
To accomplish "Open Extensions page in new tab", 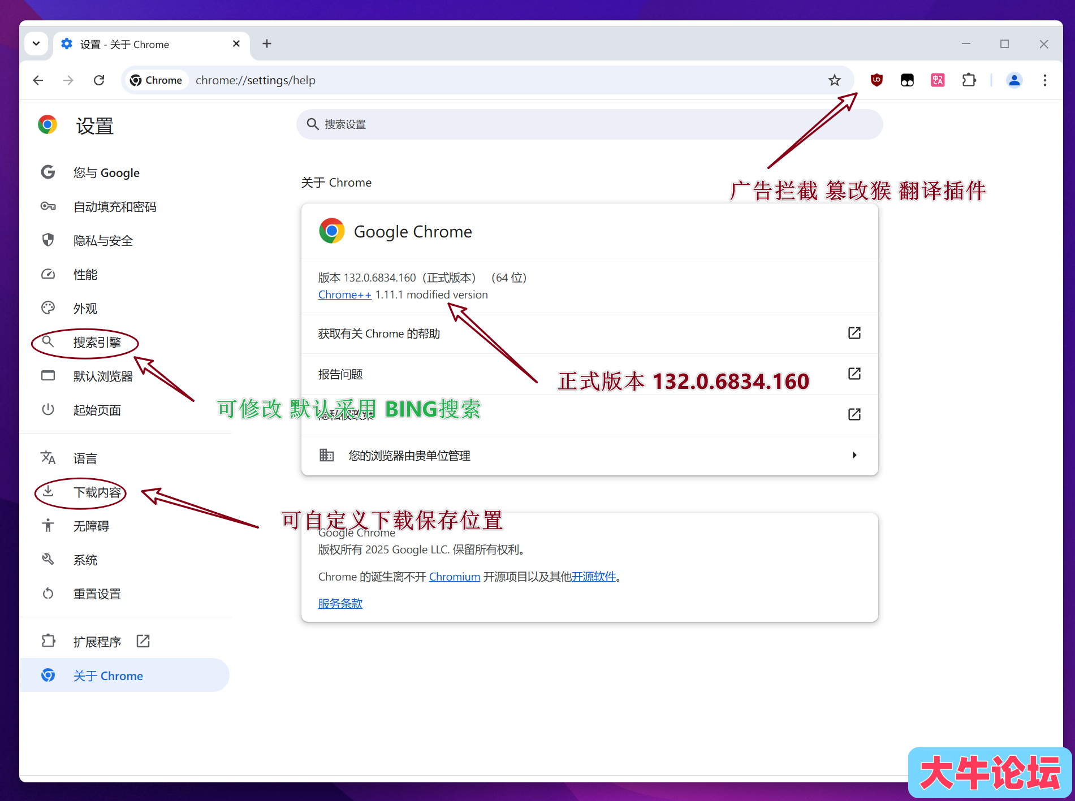I will pyautogui.click(x=124, y=642).
